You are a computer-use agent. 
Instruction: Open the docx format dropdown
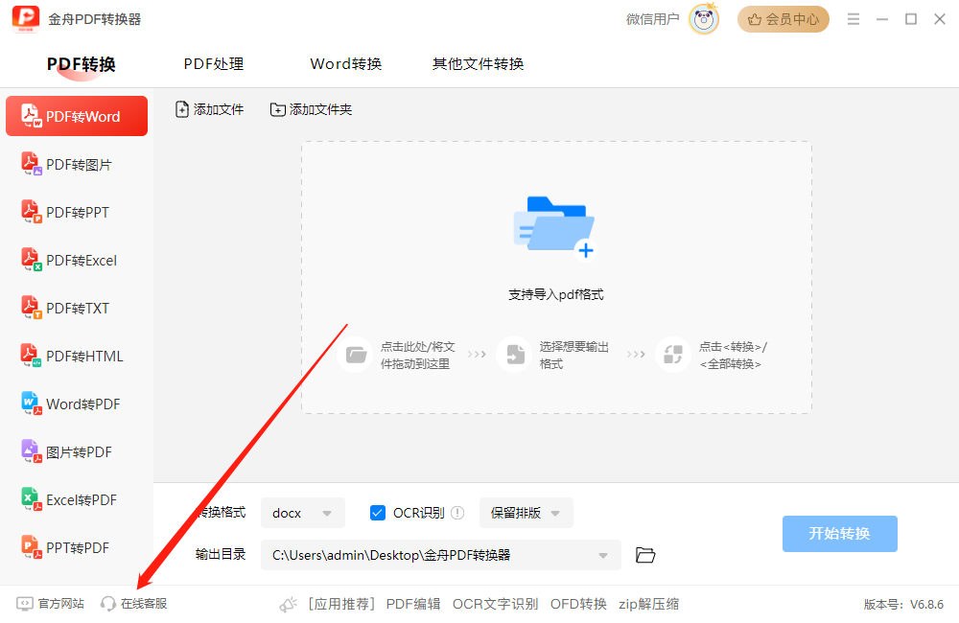(x=303, y=513)
